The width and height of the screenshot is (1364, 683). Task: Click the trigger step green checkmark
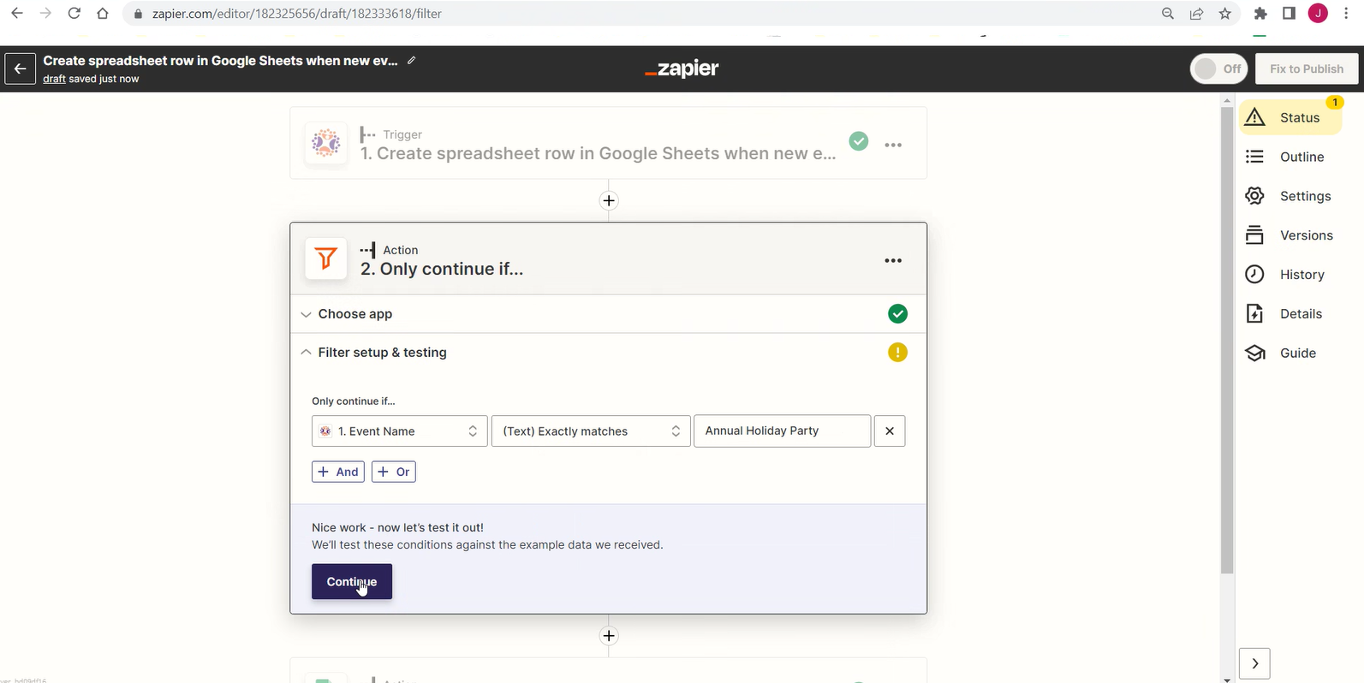pyautogui.click(x=859, y=141)
